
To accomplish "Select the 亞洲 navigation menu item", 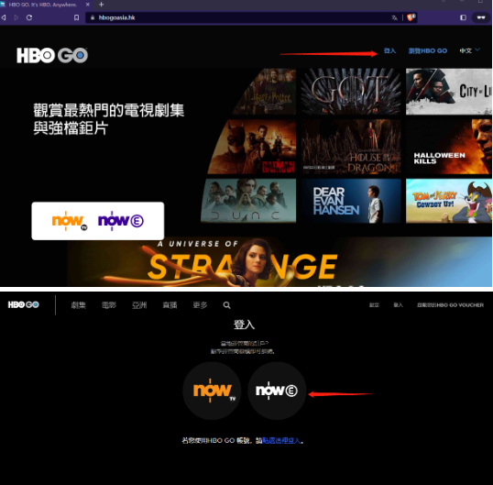I will point(139,305).
